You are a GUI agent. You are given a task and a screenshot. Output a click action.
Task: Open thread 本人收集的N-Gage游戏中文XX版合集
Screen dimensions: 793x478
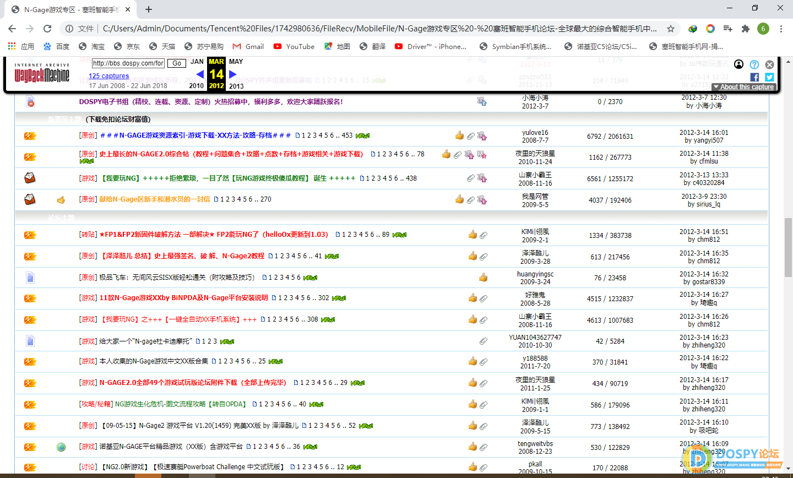(154, 361)
